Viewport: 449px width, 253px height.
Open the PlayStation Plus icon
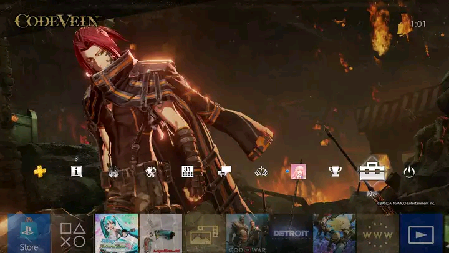coord(39,172)
